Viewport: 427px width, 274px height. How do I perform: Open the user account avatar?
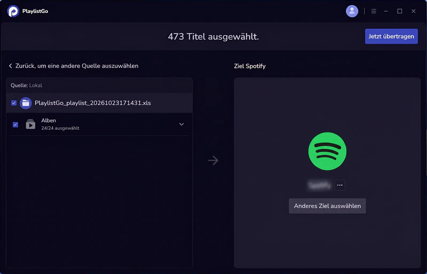[x=352, y=11]
